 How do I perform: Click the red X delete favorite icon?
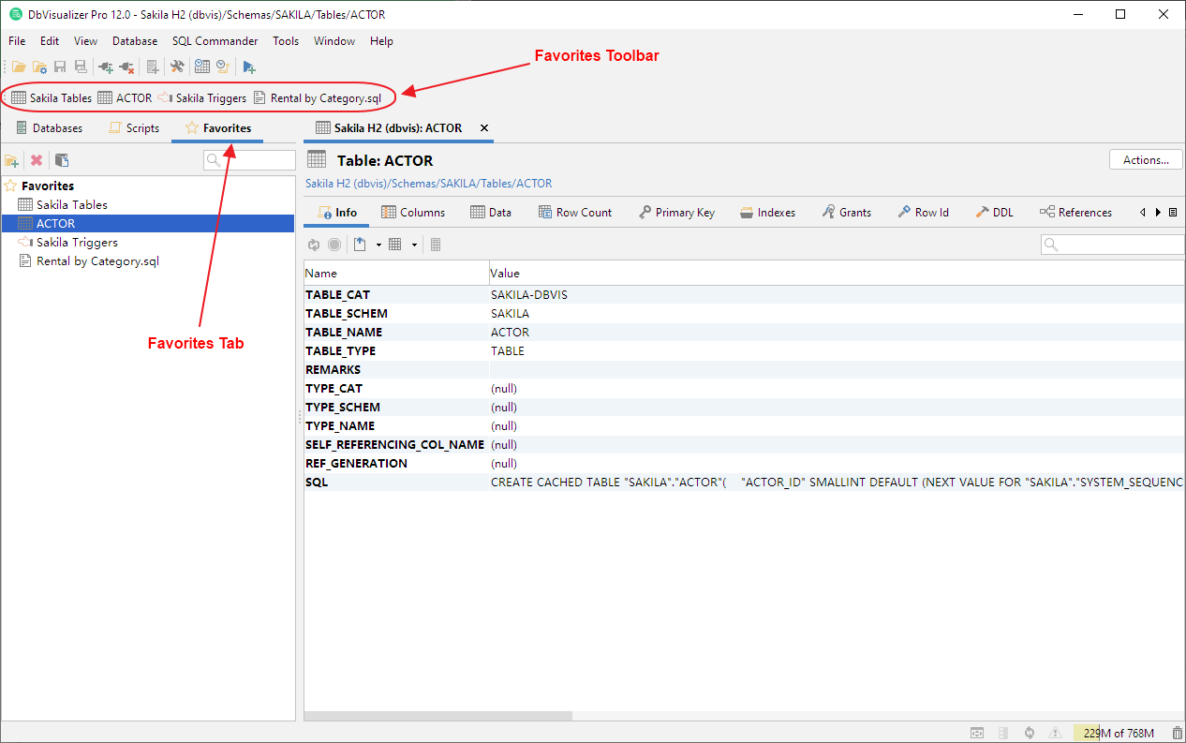[x=37, y=161]
